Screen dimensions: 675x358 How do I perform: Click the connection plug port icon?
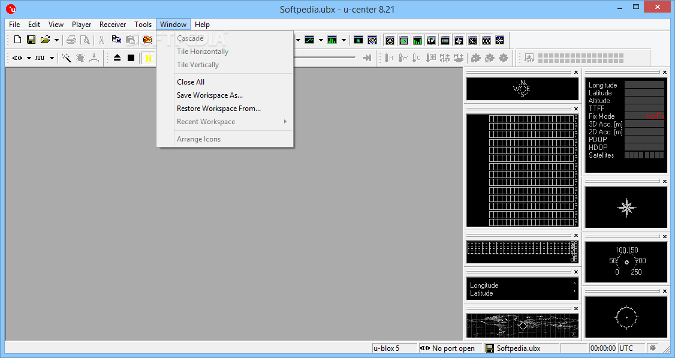point(17,58)
